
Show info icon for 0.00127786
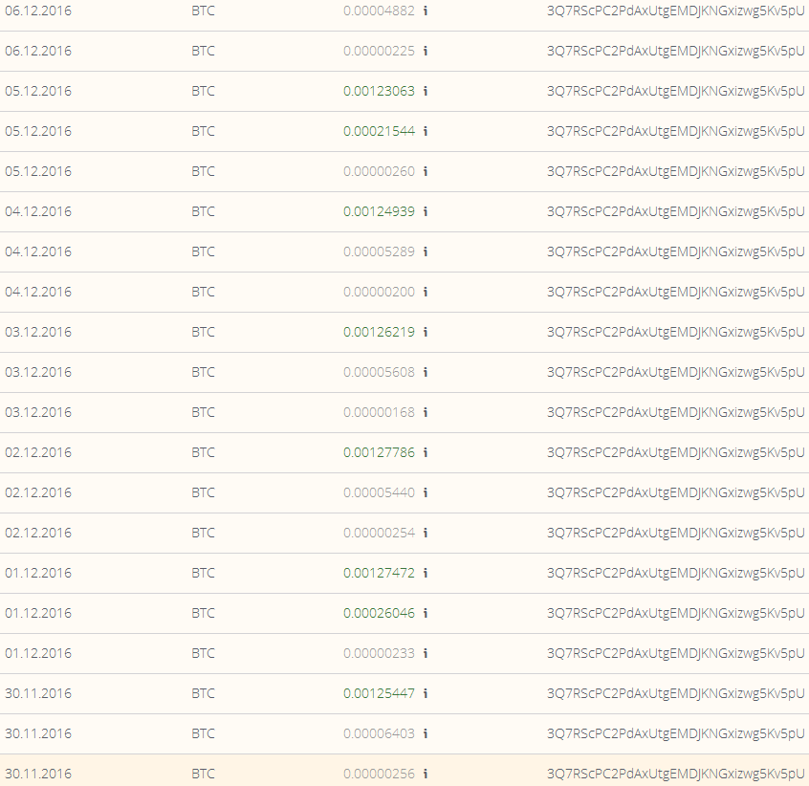click(x=426, y=453)
